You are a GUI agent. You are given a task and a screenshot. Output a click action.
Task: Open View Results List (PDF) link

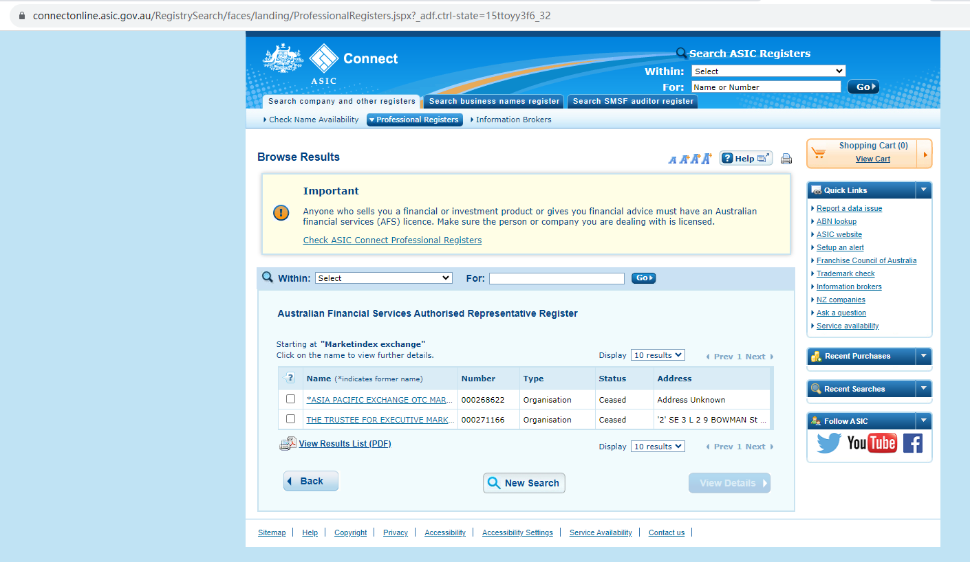345,444
